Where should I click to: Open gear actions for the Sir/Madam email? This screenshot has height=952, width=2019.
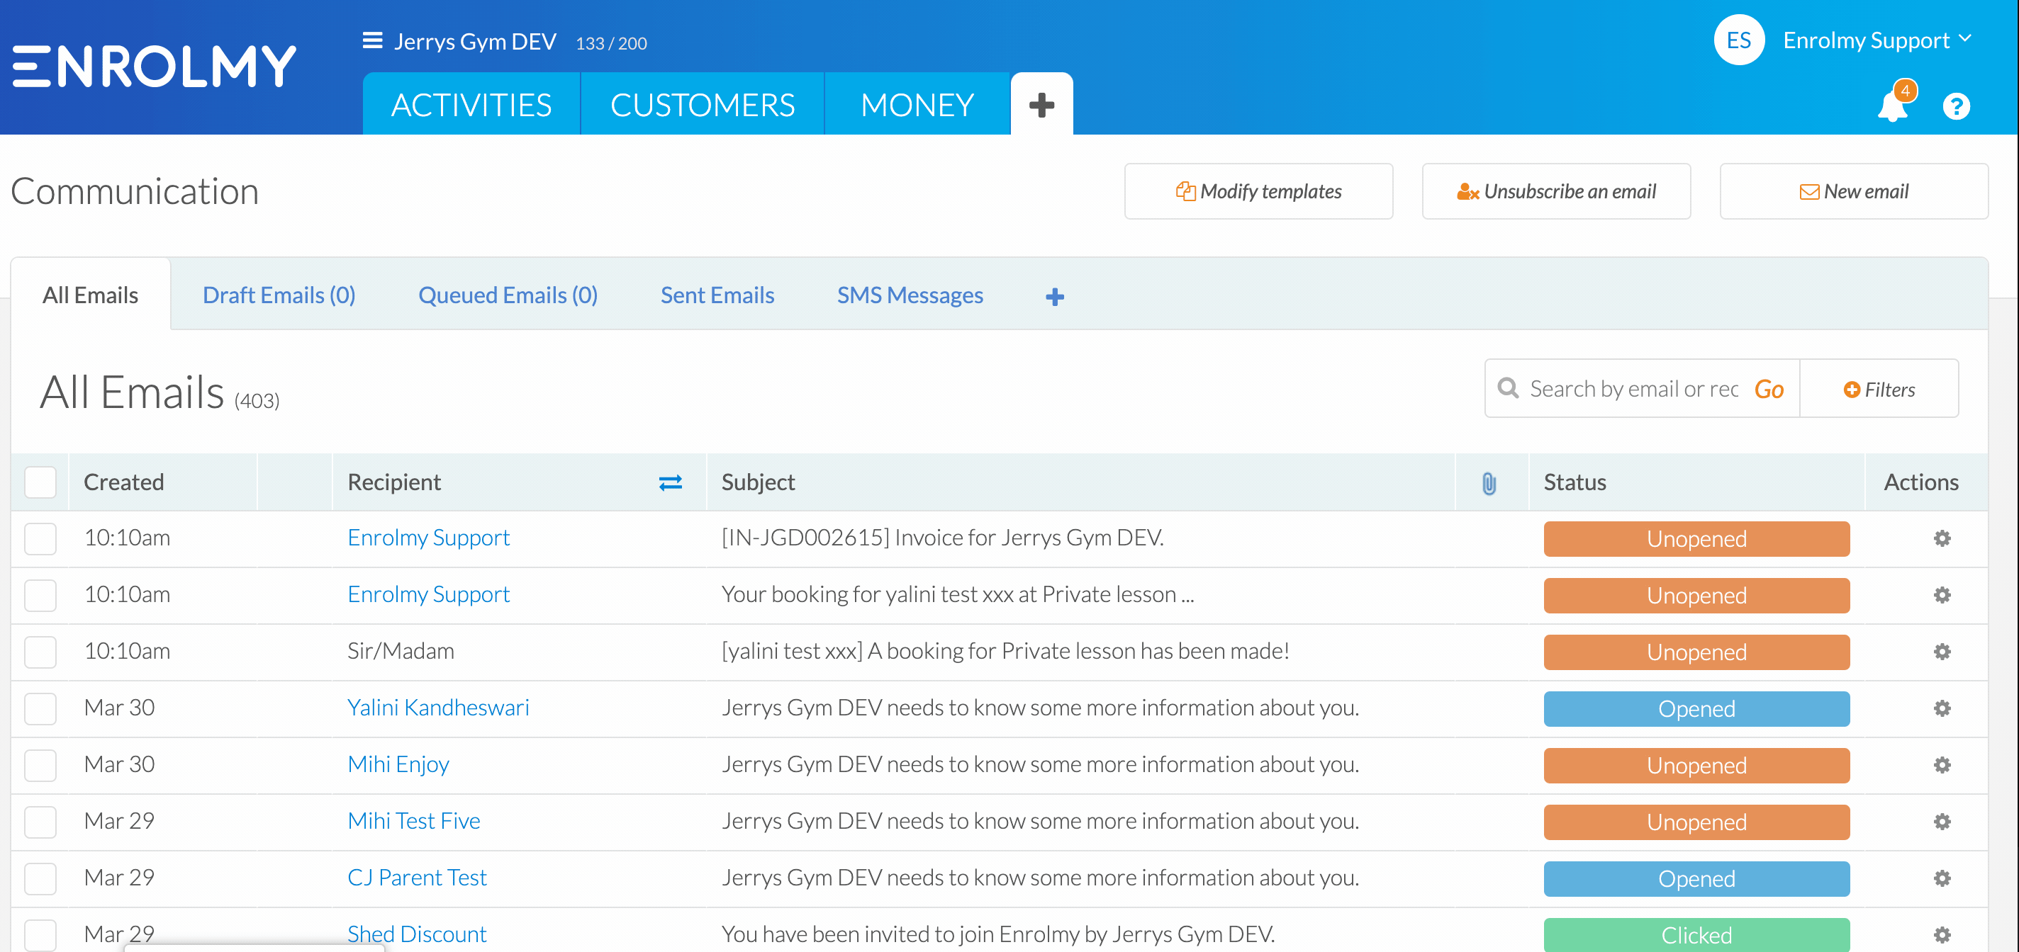1942,652
